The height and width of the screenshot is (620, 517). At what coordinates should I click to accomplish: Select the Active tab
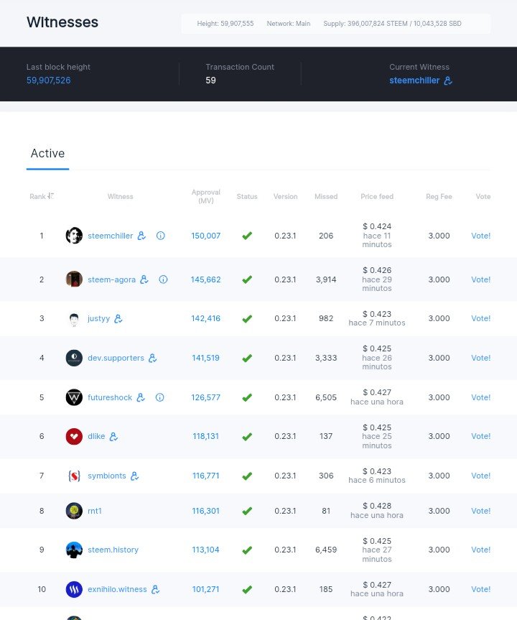pos(47,154)
